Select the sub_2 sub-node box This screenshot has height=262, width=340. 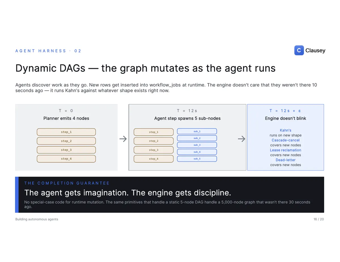click(x=197, y=138)
